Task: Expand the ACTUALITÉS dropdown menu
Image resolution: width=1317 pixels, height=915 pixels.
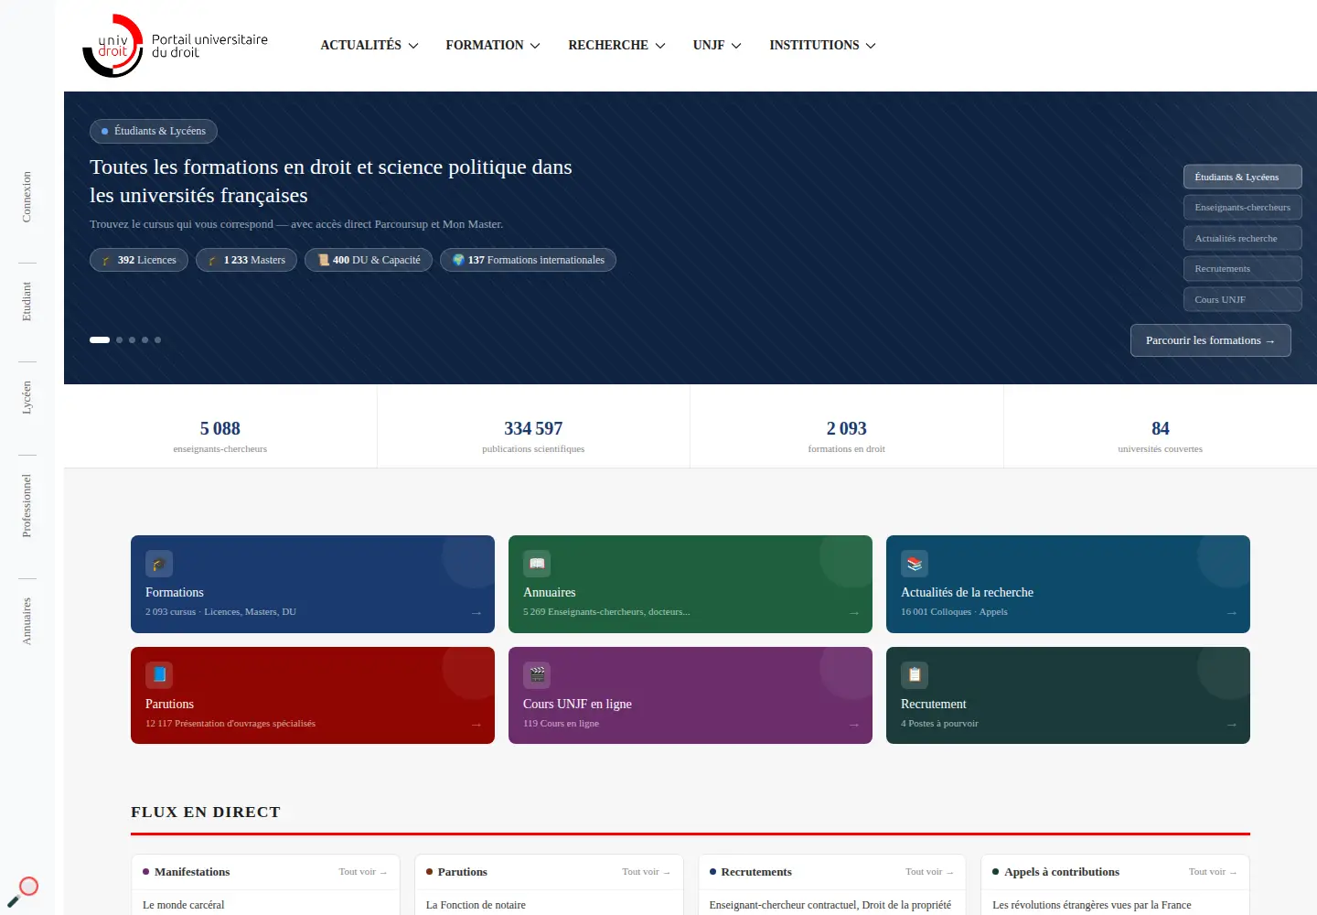Action: click(x=369, y=45)
